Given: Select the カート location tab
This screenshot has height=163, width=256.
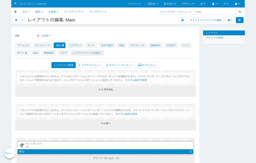Looking at the screenshot, I should point(91,45).
